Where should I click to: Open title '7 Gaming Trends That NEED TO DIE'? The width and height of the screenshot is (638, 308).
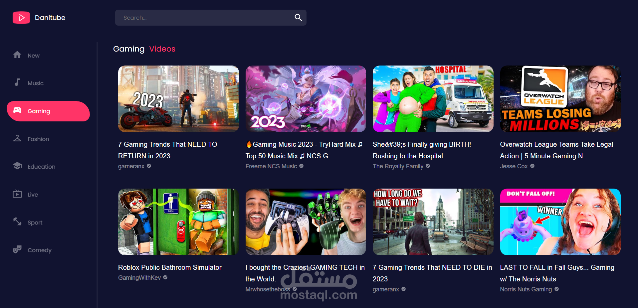click(432, 273)
